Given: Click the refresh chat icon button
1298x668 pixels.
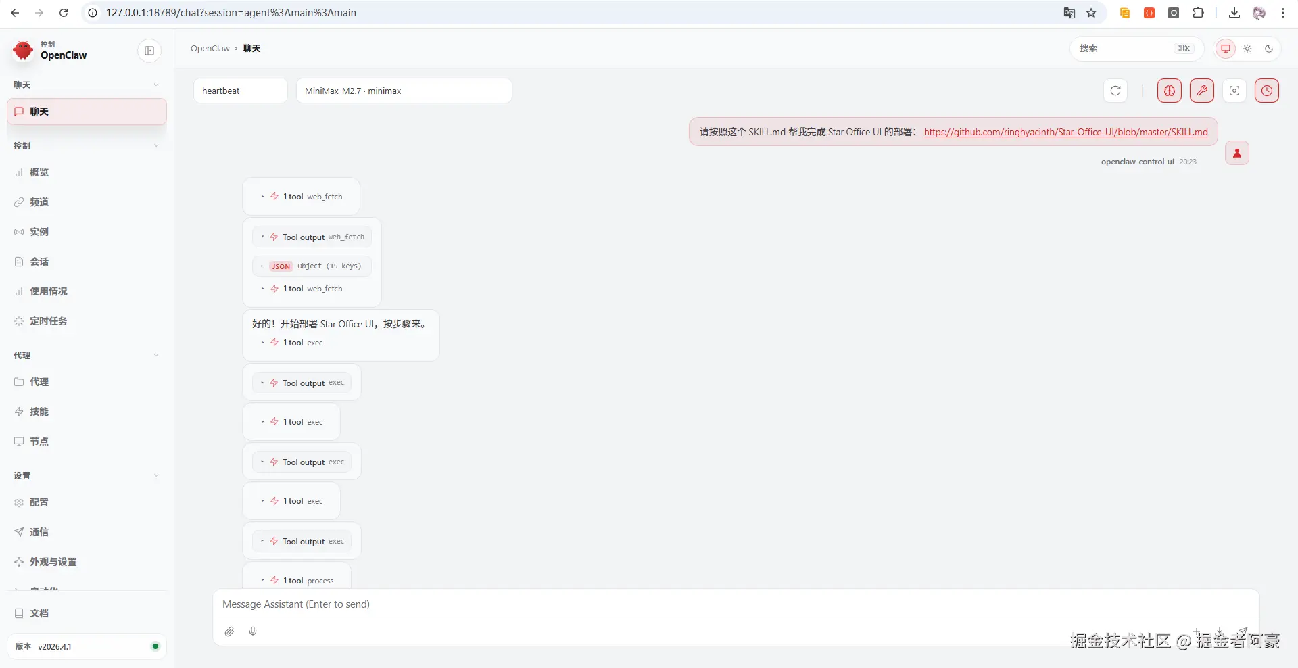Looking at the screenshot, I should pos(1115,91).
